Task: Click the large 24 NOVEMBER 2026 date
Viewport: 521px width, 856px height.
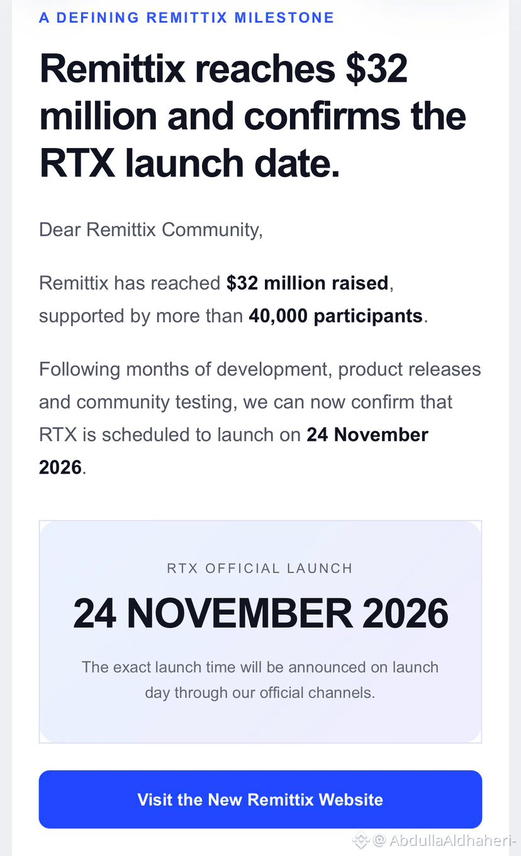Action: point(260,613)
